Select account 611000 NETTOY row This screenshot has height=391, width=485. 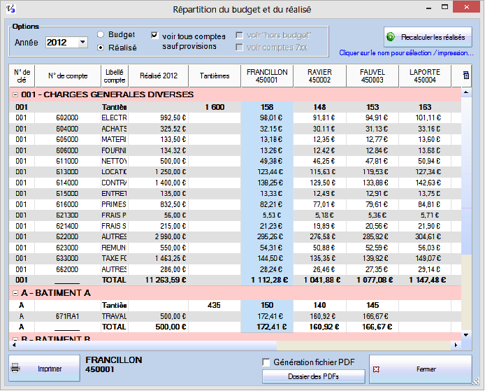tap(235, 162)
